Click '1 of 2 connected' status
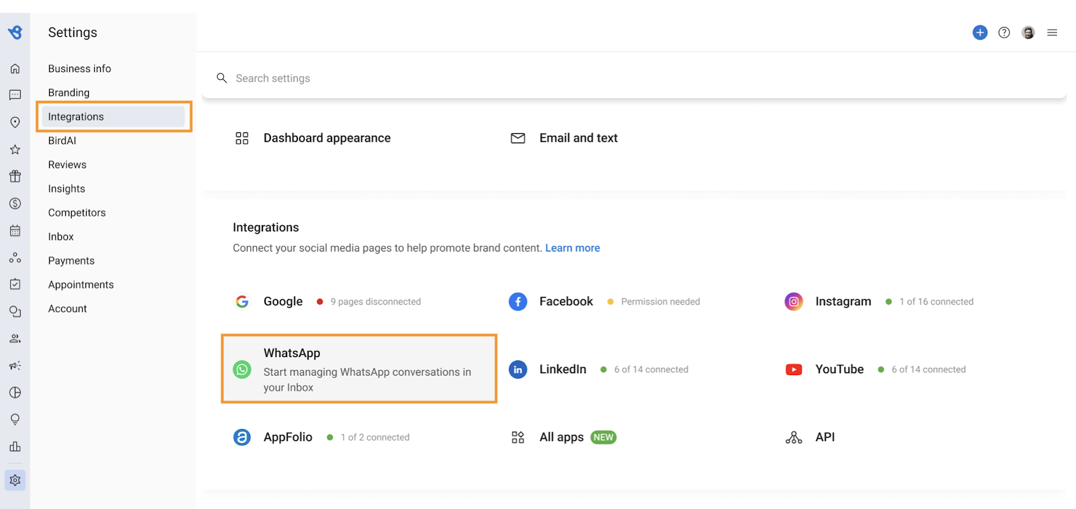The image size is (1076, 509). coord(375,438)
